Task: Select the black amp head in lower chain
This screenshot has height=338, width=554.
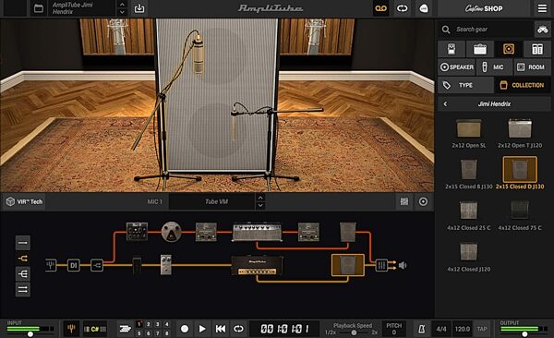Action: coord(257,266)
